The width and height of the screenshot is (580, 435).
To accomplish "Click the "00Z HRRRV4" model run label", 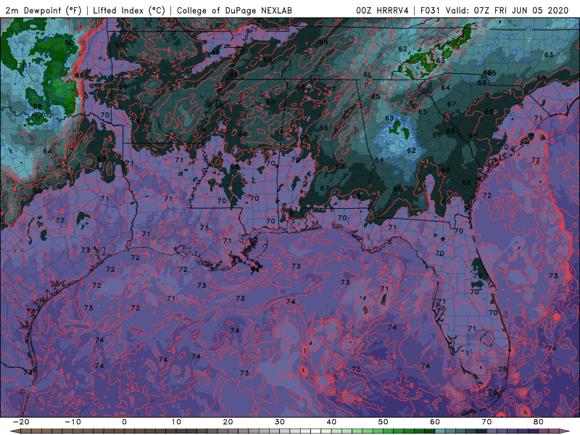I will (382, 10).
